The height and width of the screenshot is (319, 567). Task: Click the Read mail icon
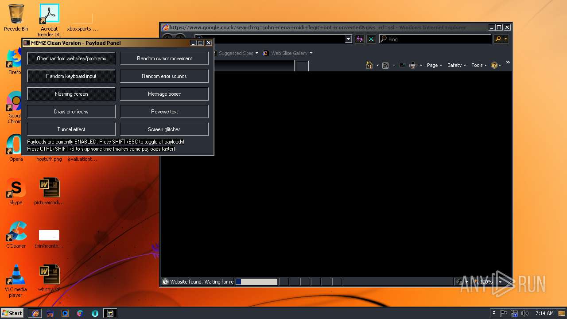coord(402,65)
